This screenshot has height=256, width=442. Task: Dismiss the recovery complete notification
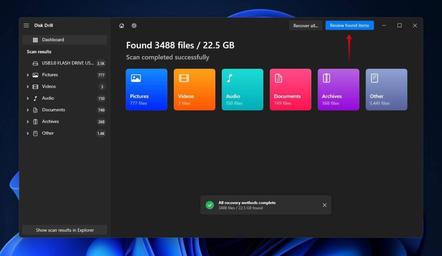pyautogui.click(x=325, y=205)
